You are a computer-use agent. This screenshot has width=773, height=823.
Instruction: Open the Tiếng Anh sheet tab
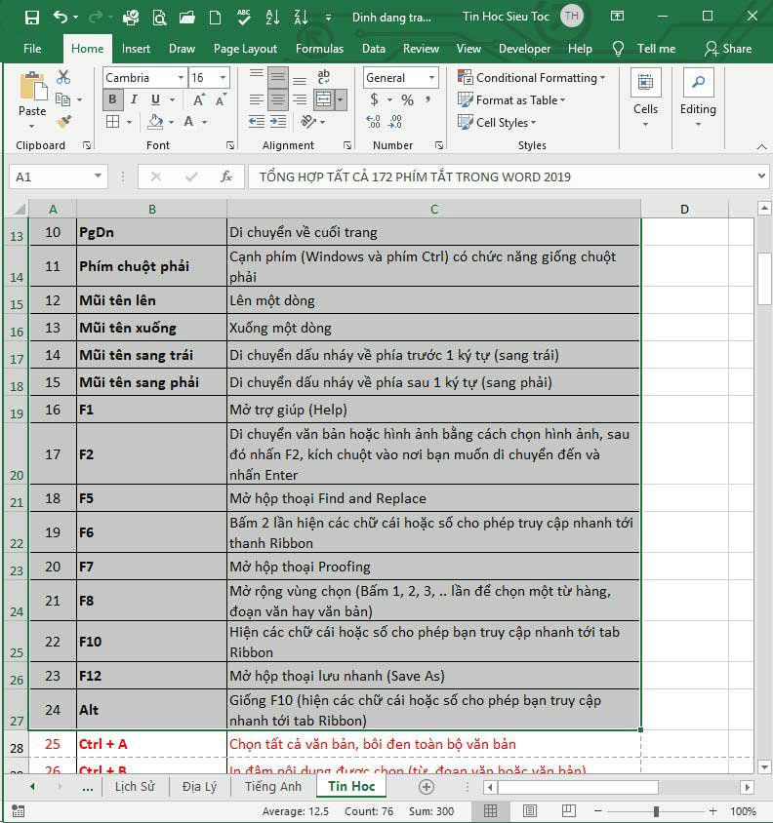[272, 786]
